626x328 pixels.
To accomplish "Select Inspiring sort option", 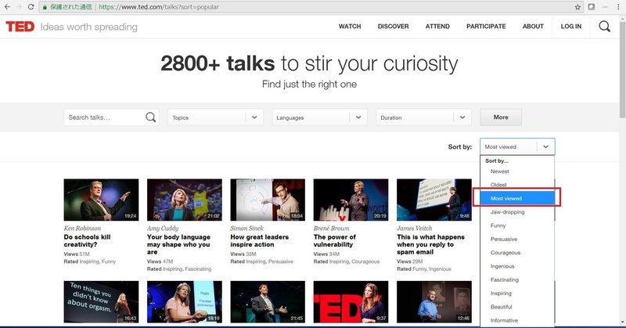I will [x=501, y=294].
